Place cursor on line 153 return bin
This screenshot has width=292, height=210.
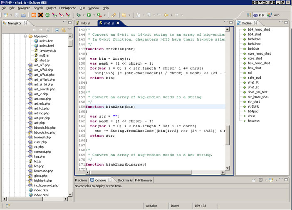[102, 78]
